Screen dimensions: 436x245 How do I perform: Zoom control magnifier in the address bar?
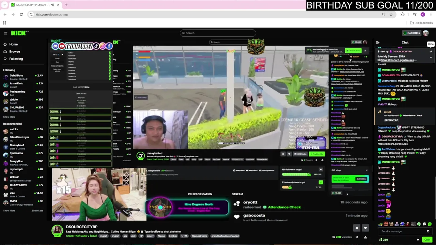click(x=384, y=14)
